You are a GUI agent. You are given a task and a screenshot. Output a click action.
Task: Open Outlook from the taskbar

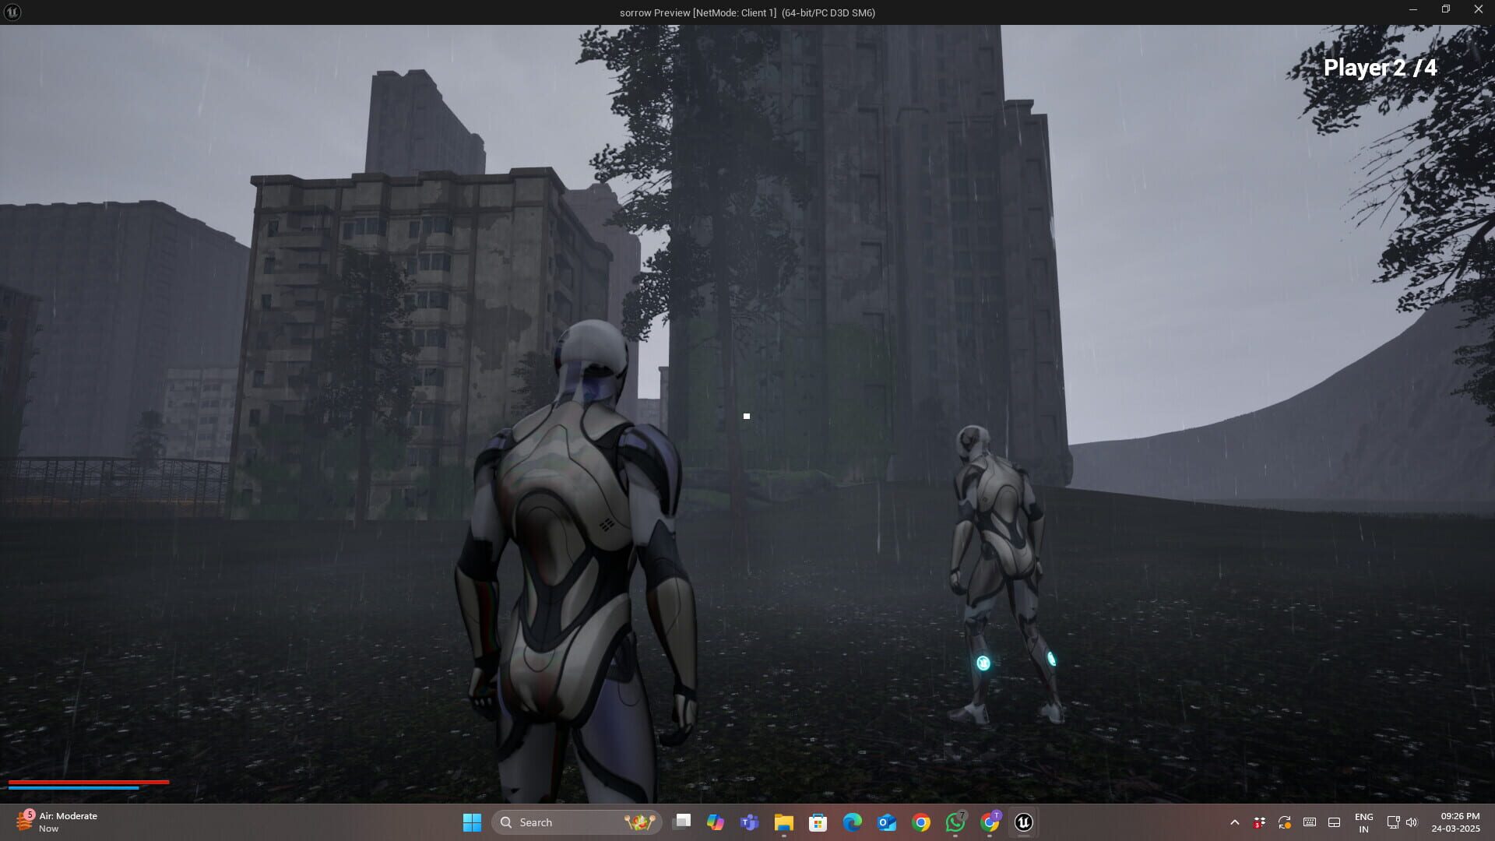885,822
